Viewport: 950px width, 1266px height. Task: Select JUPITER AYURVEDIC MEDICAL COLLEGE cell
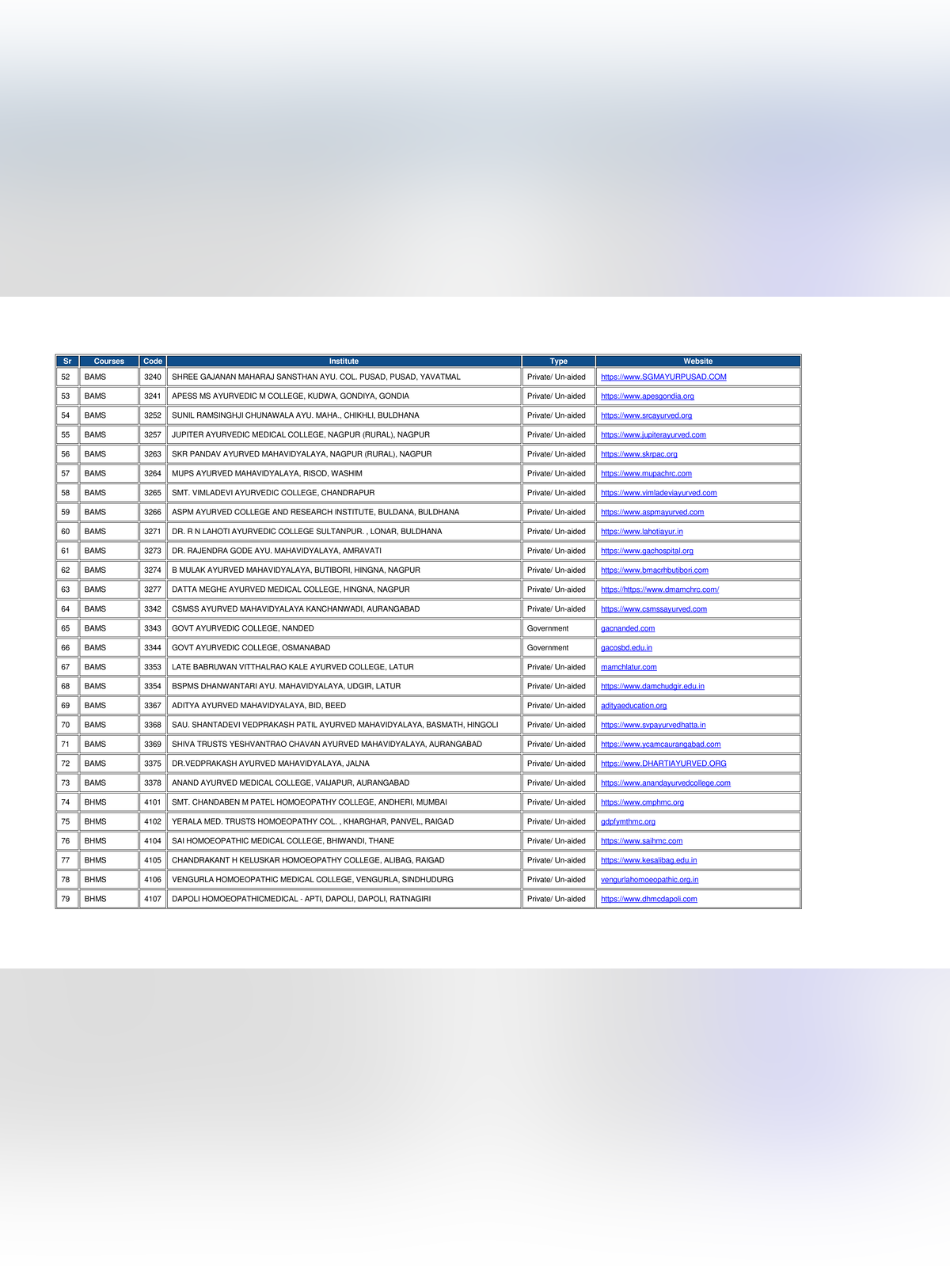pos(344,435)
